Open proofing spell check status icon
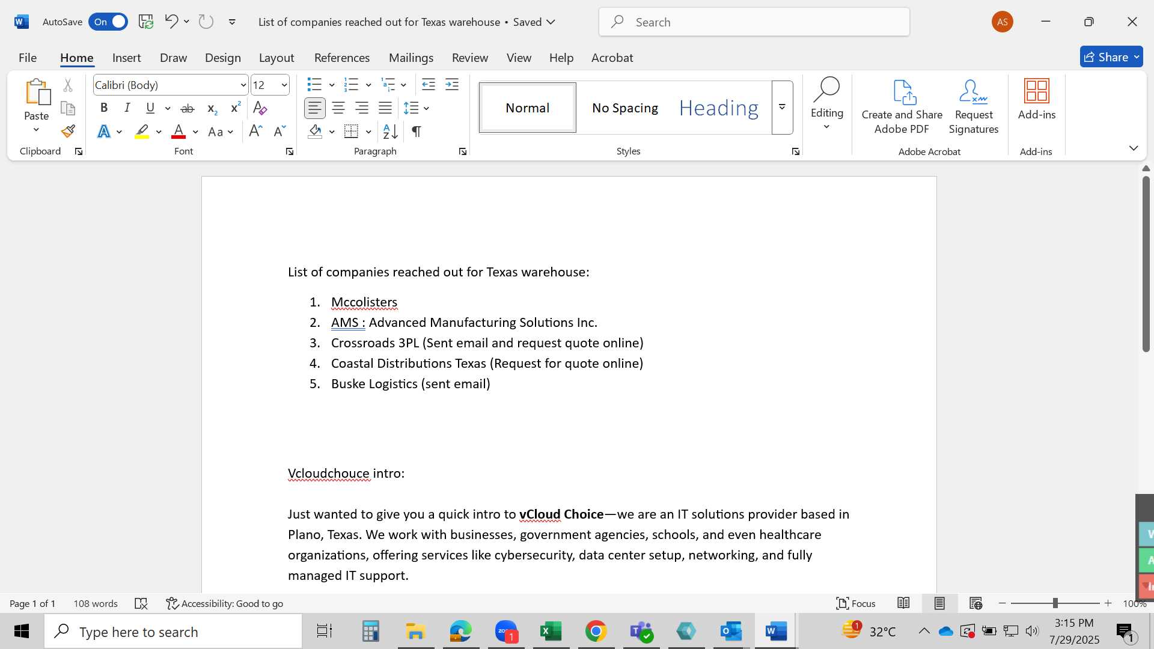The image size is (1154, 649). click(141, 603)
